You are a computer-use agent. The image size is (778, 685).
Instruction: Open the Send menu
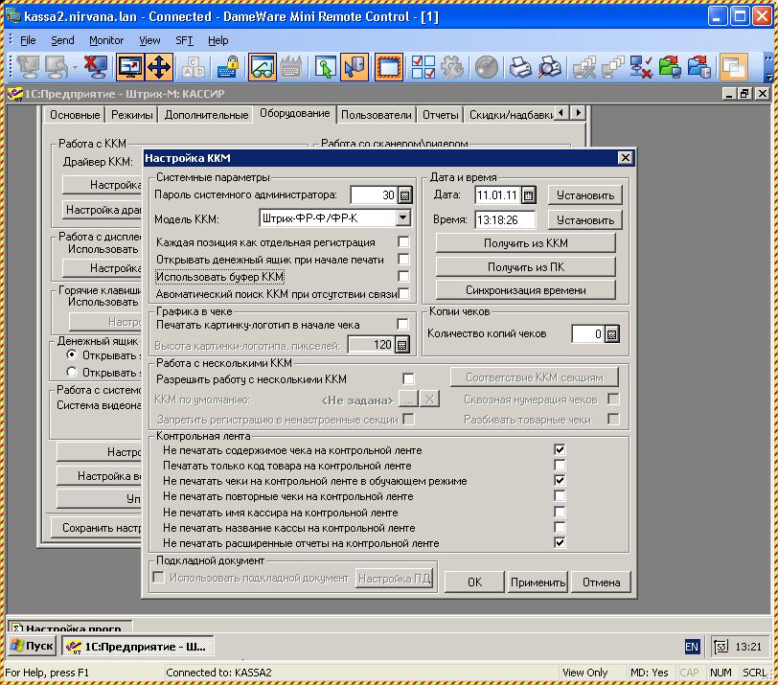pyautogui.click(x=62, y=40)
